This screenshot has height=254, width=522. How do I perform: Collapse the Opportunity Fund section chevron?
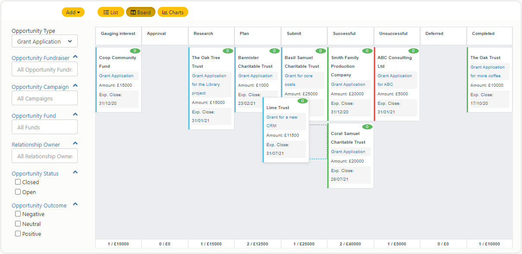[x=76, y=115]
